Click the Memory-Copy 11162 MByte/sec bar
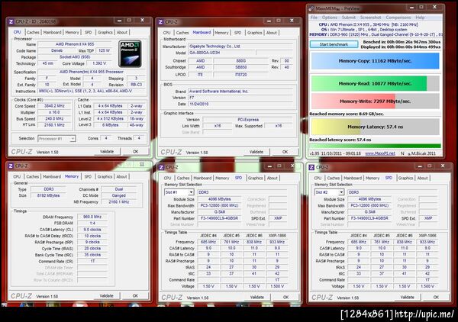Viewport: 458px width, 322px height. point(375,61)
